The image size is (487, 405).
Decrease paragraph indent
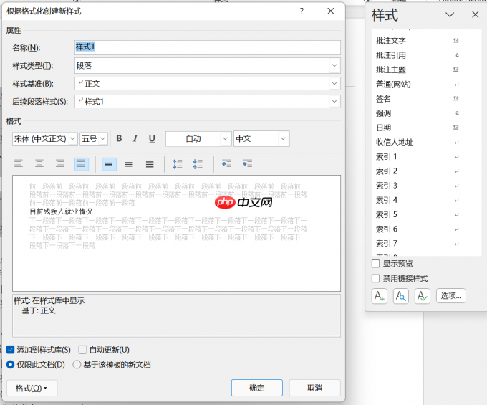[226, 164]
